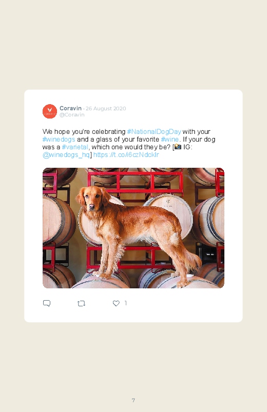This screenshot has height=412, width=267.
Task: Click the page number 7
Action: point(133,400)
